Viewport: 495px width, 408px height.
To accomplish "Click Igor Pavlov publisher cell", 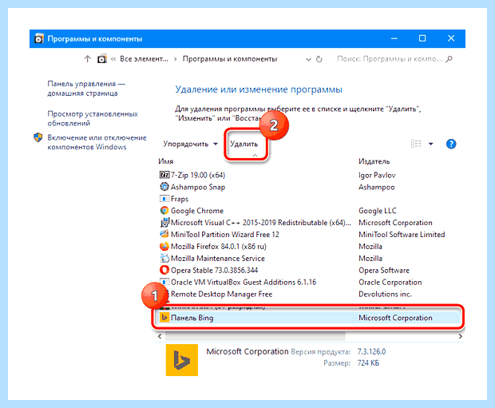I will [377, 176].
